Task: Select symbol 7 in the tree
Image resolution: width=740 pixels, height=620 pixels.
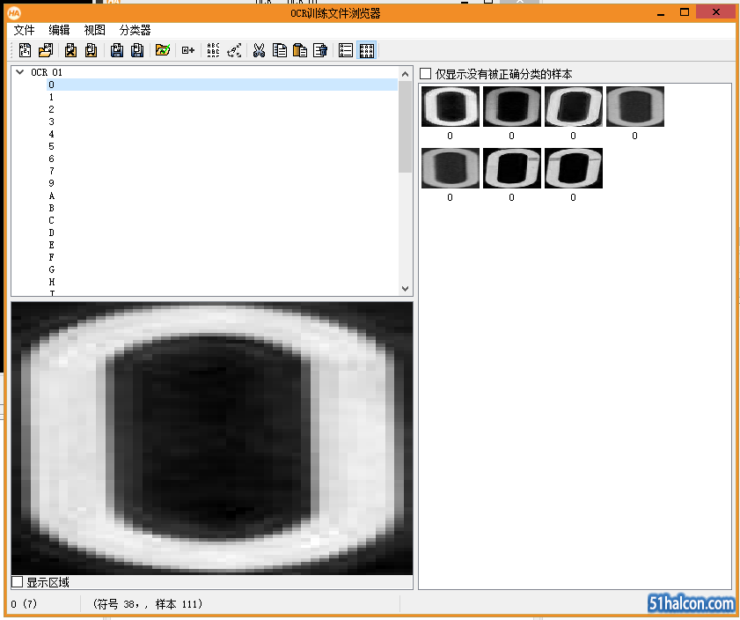Action: (x=51, y=171)
